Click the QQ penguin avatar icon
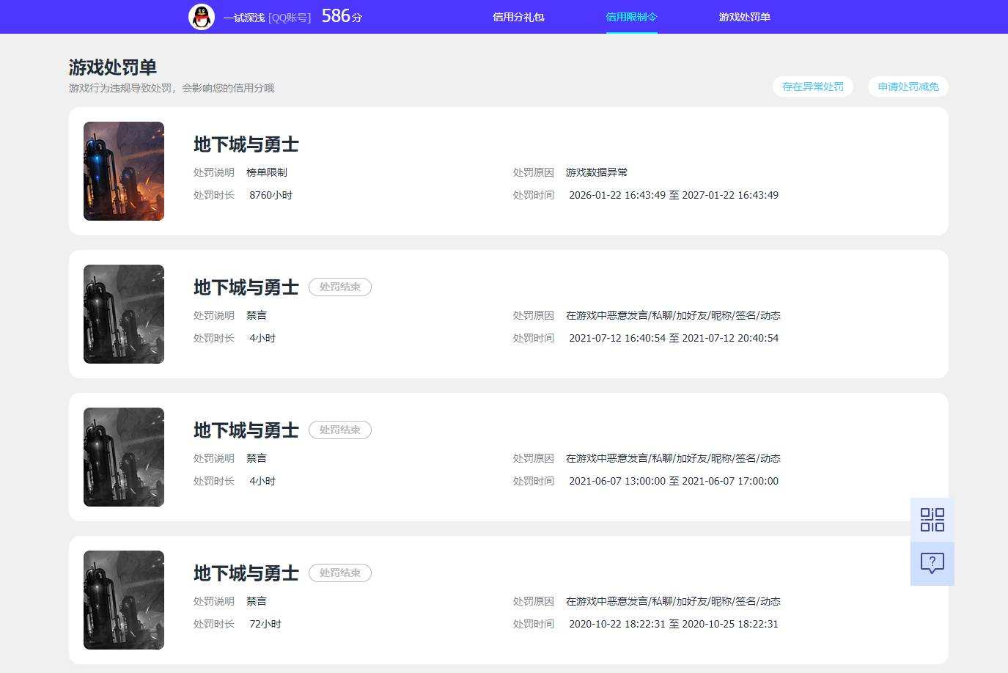This screenshot has height=673, width=1008. [x=202, y=17]
